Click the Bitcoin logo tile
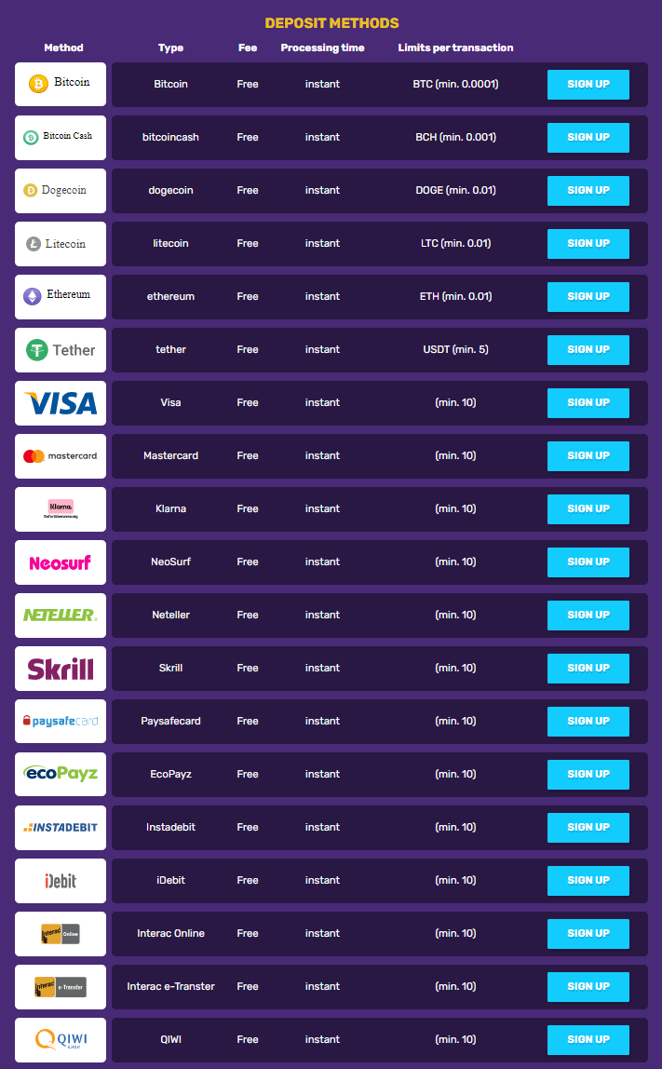662x1069 pixels. point(61,84)
